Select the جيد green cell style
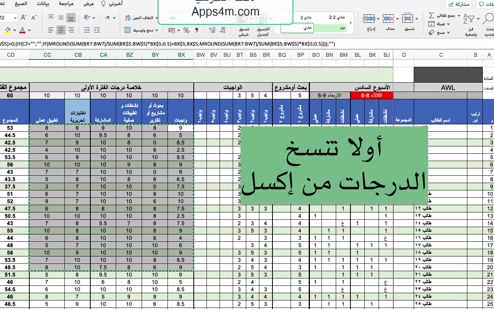494x309 pixels. tap(330, 28)
